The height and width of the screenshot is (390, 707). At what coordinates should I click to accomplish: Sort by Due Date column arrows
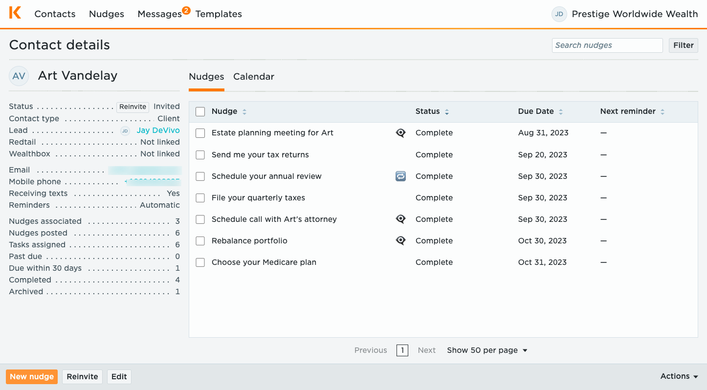tap(561, 112)
